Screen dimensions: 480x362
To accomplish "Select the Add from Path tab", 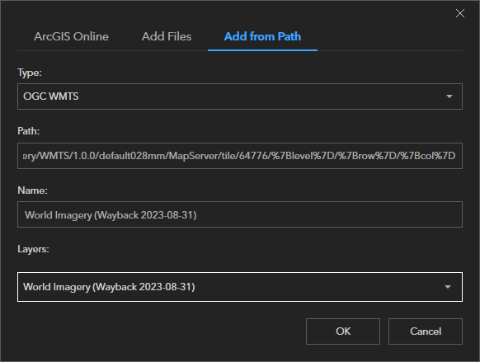I will click(x=262, y=36).
